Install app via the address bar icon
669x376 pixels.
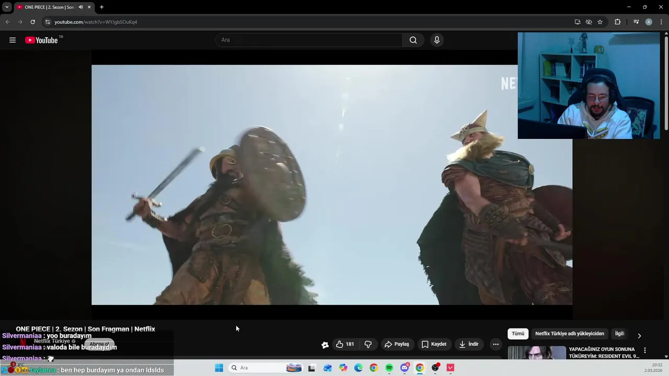click(578, 22)
